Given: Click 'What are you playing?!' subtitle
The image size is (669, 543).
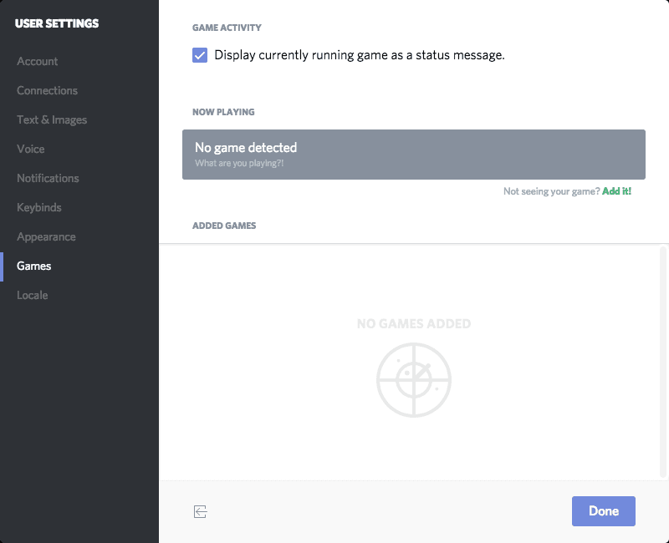Looking at the screenshot, I should [239, 163].
